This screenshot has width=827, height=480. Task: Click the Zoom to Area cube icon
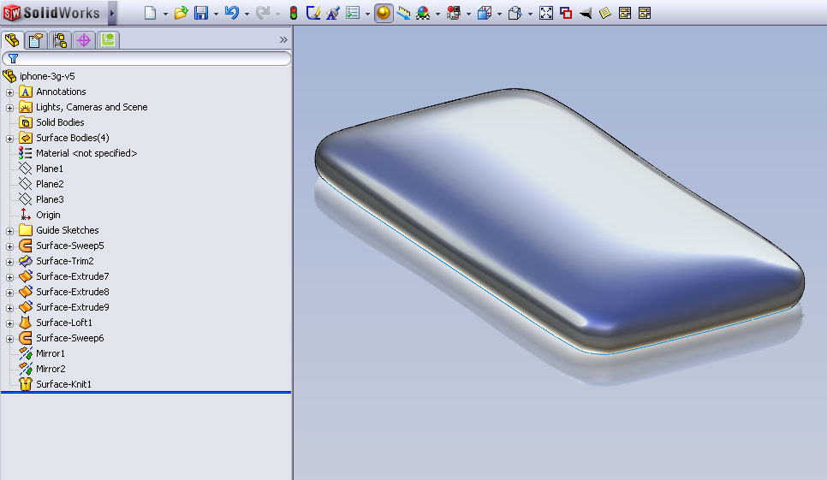tap(515, 13)
